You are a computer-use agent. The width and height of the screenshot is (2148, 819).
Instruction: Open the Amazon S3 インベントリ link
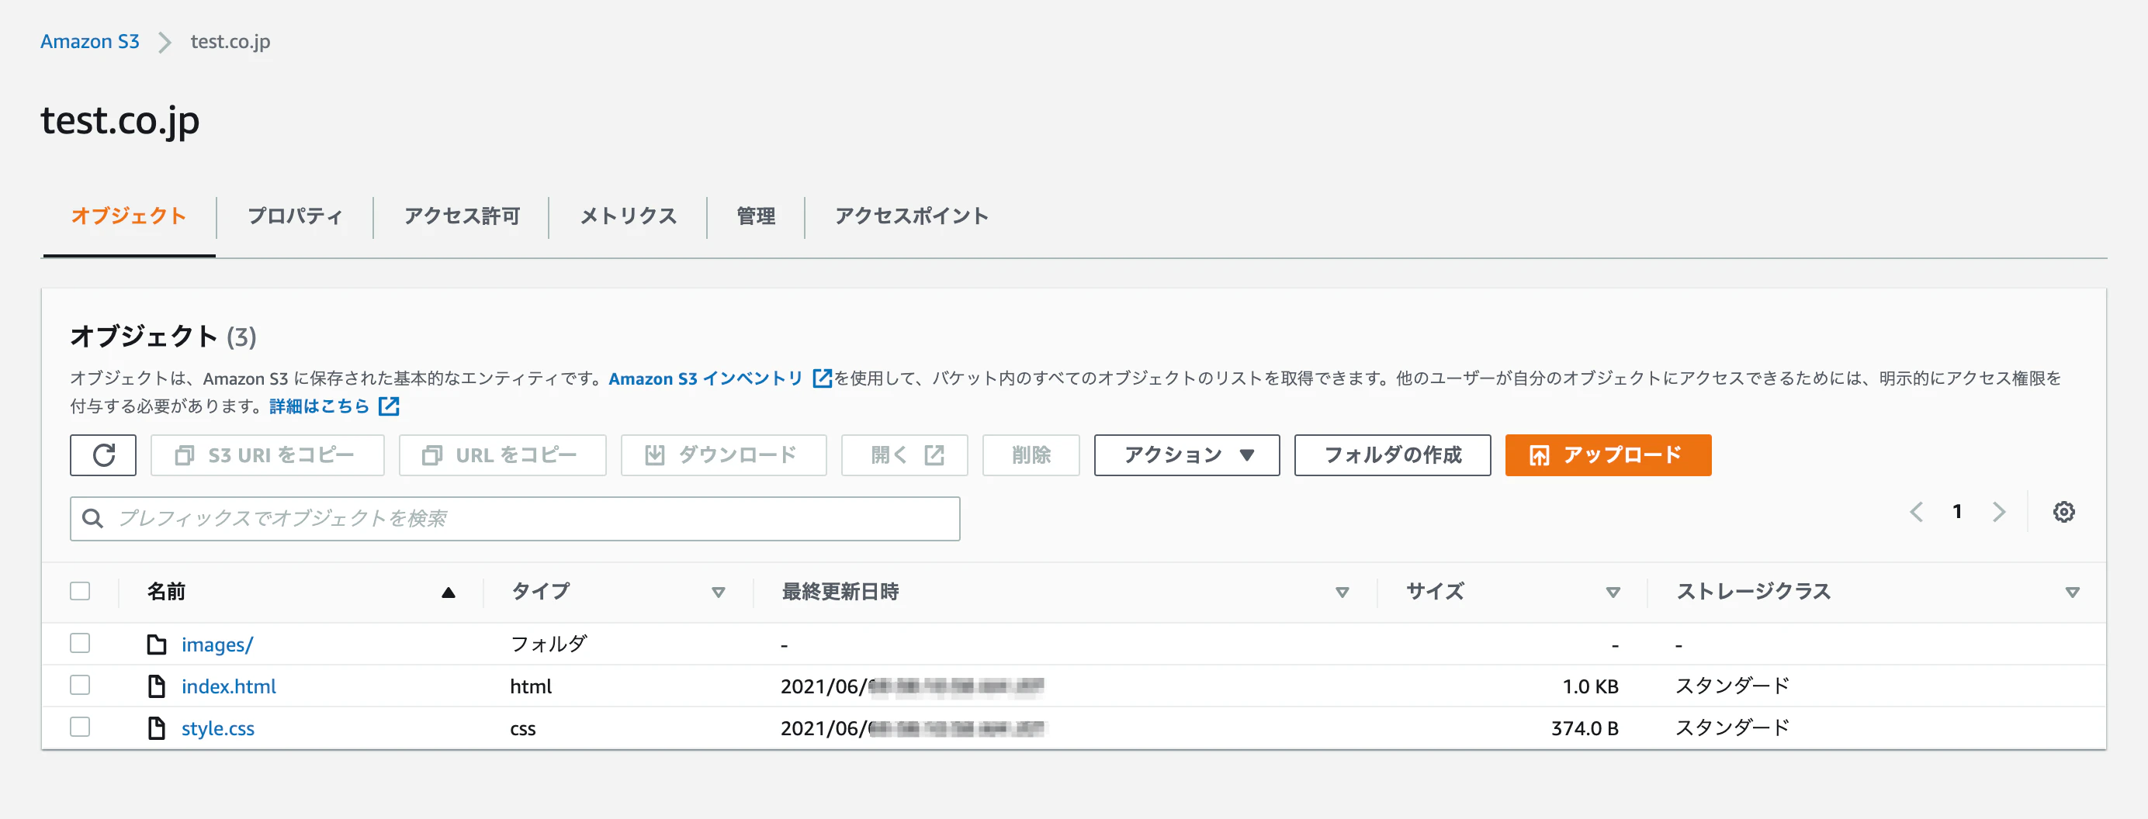point(705,378)
